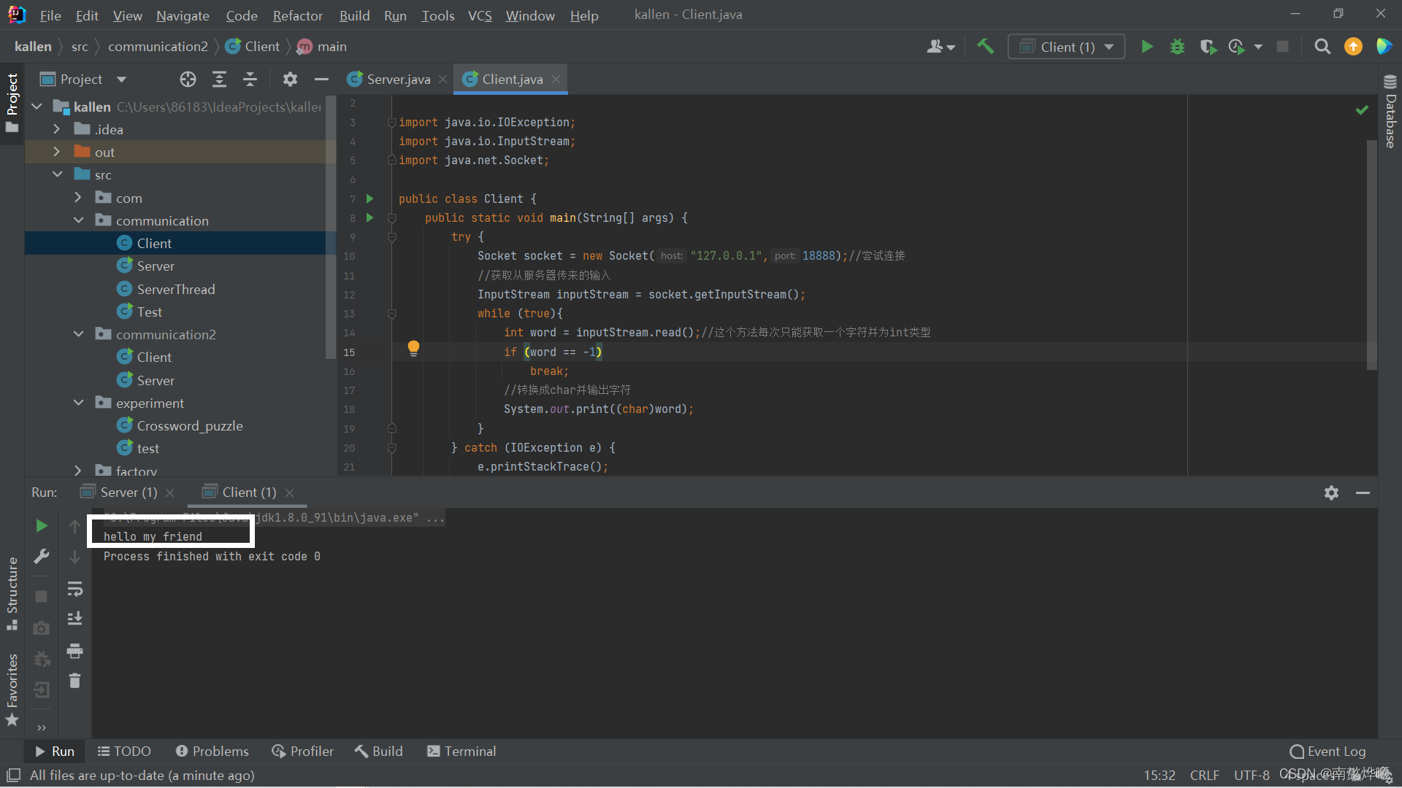This screenshot has height=788, width=1402.
Task: Click the Build Project hammer icon
Action: [x=985, y=47]
